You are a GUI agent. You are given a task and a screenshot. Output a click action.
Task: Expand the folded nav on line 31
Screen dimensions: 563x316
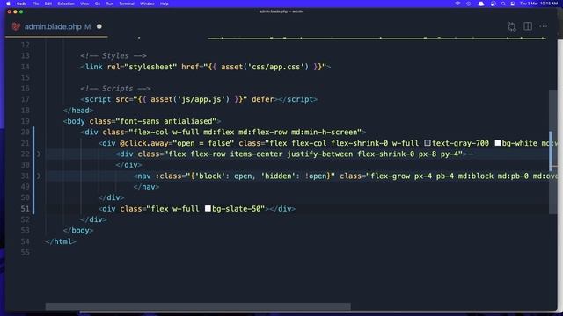click(x=39, y=176)
